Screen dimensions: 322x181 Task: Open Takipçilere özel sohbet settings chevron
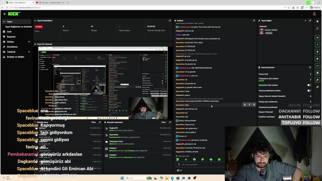click(310, 80)
